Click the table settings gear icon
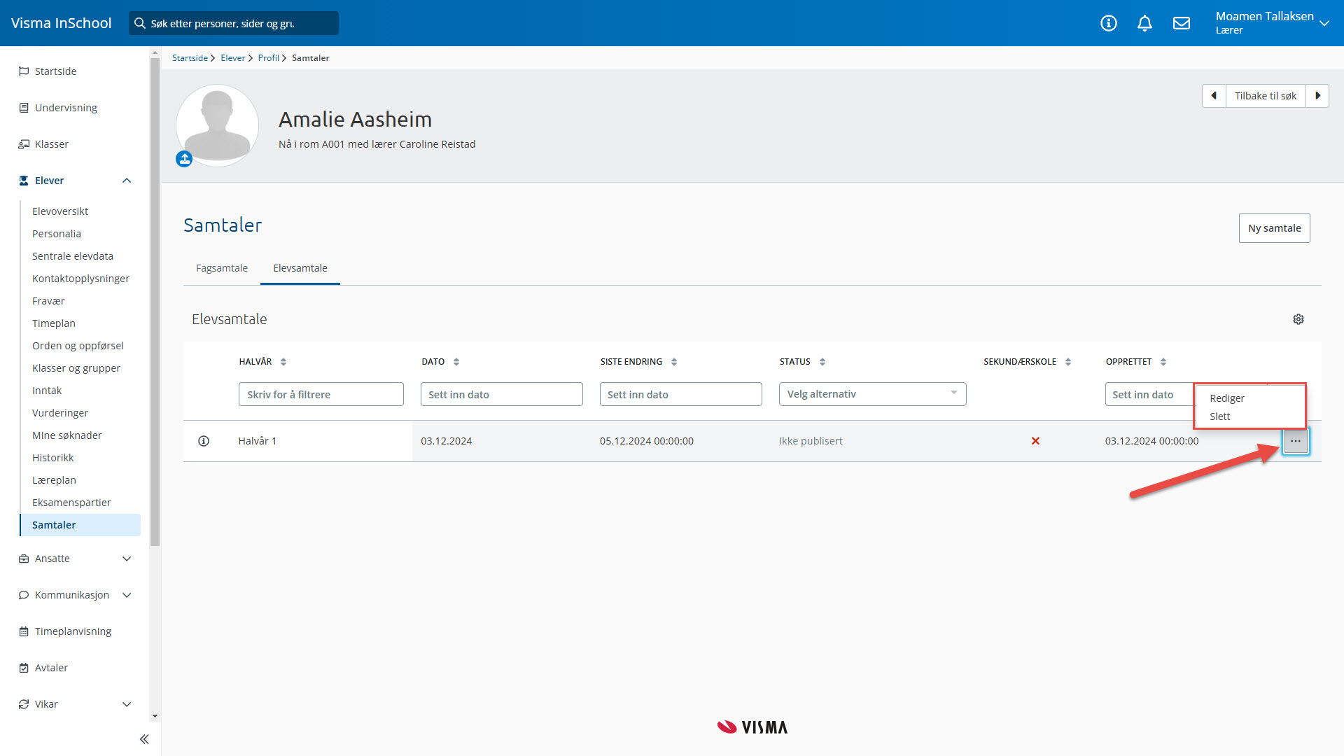This screenshot has height=756, width=1344. click(1298, 319)
